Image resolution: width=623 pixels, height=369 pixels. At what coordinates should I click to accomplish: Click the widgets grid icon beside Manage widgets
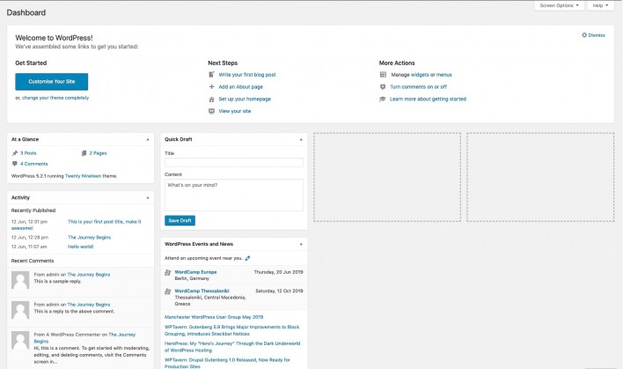point(383,74)
